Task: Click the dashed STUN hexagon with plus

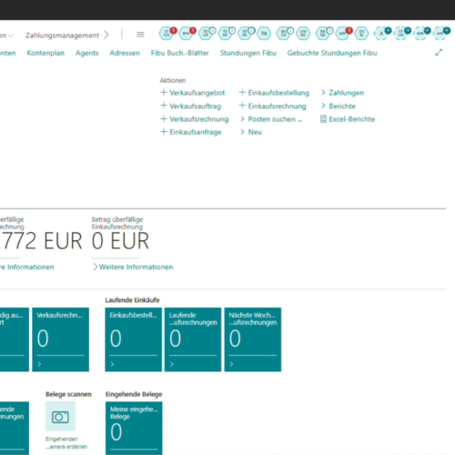Action: point(401,34)
